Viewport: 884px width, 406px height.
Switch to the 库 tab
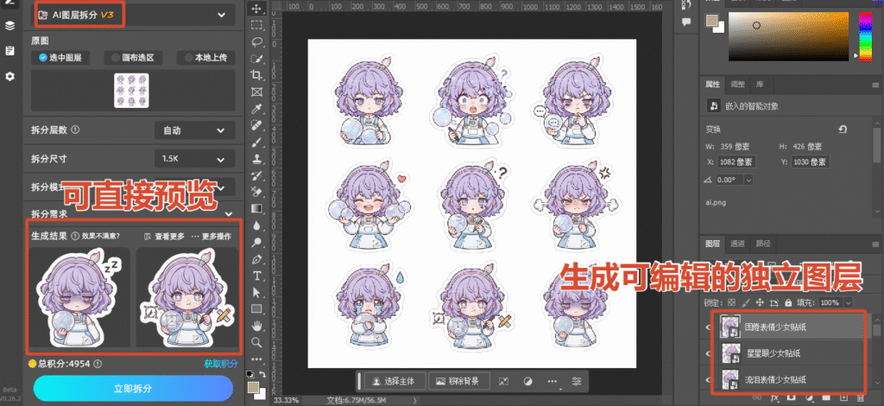[x=760, y=84]
